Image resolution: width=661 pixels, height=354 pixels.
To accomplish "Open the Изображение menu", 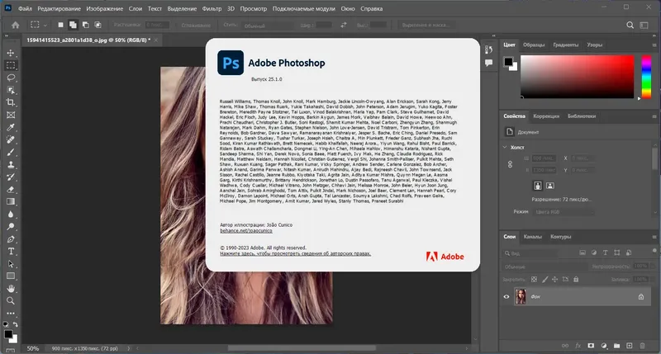I will [x=105, y=8].
